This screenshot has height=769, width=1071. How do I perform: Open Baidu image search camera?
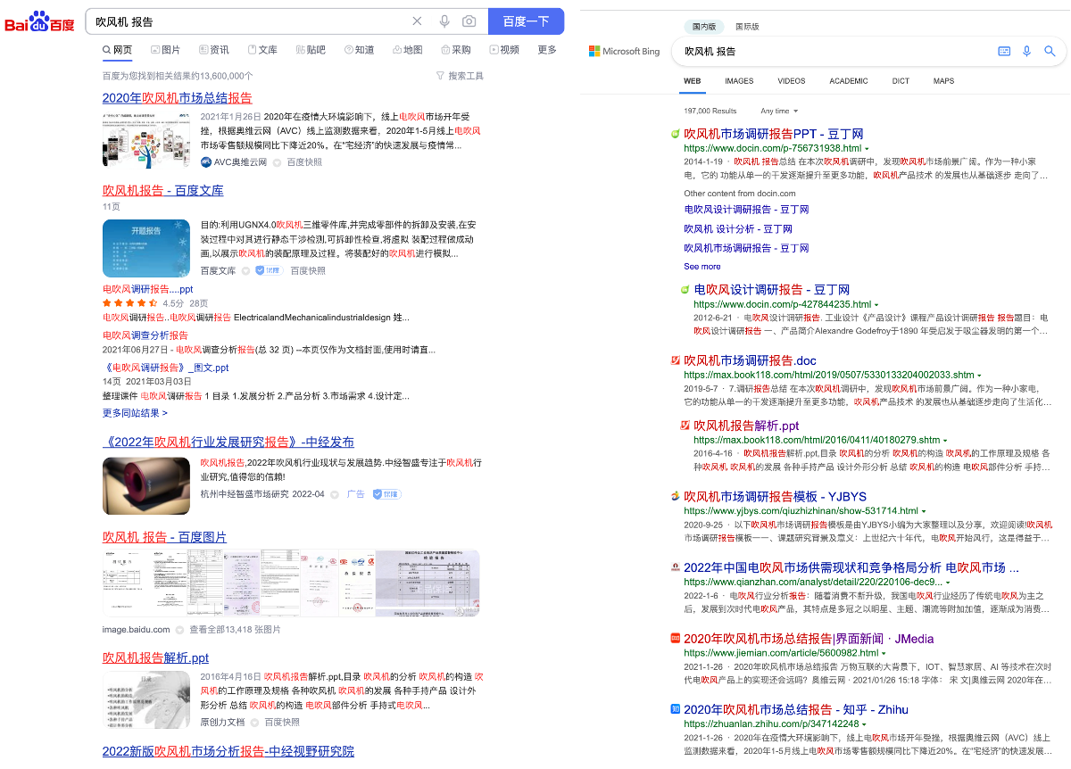point(469,21)
